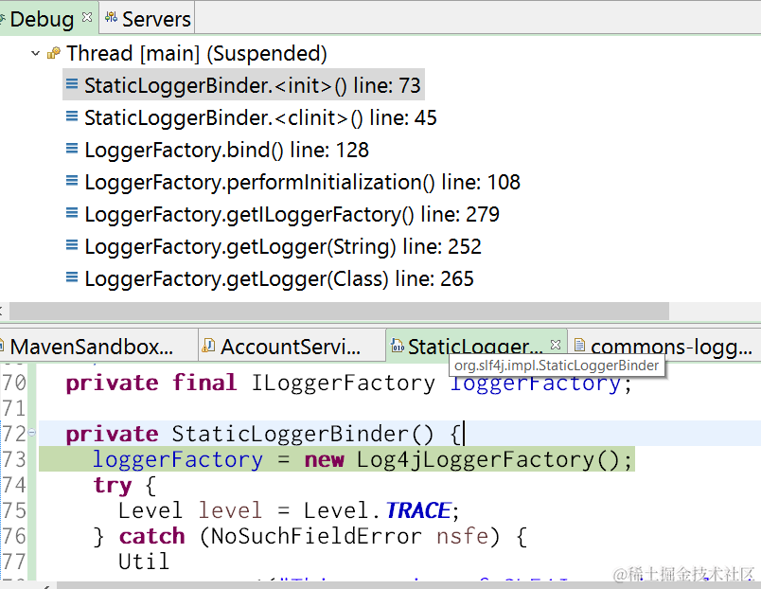Click 'StaticLoggerBinder()' constructor name on line 72
The height and width of the screenshot is (589, 761).
302,434
